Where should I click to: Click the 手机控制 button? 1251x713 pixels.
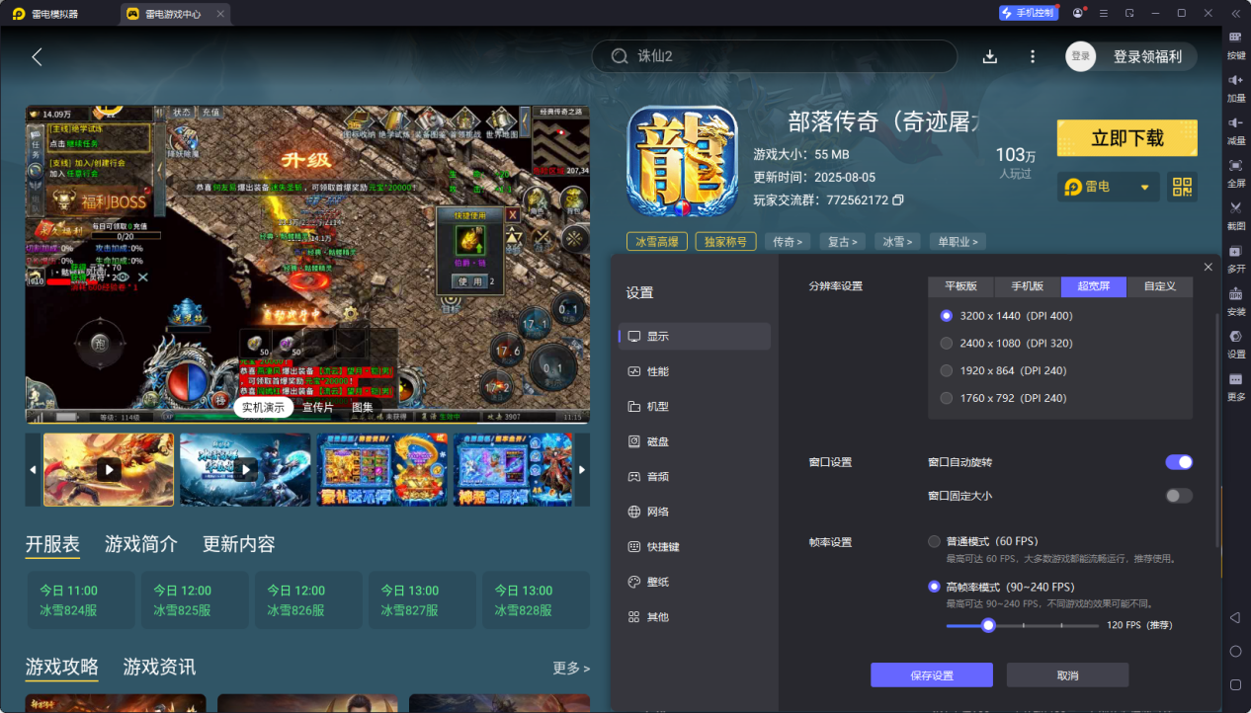(1028, 13)
